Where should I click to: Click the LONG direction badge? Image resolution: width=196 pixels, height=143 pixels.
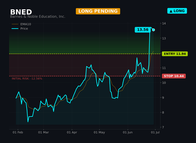click(177, 11)
